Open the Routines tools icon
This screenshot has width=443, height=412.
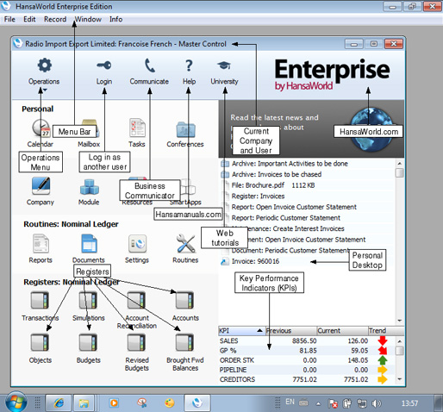(x=185, y=244)
